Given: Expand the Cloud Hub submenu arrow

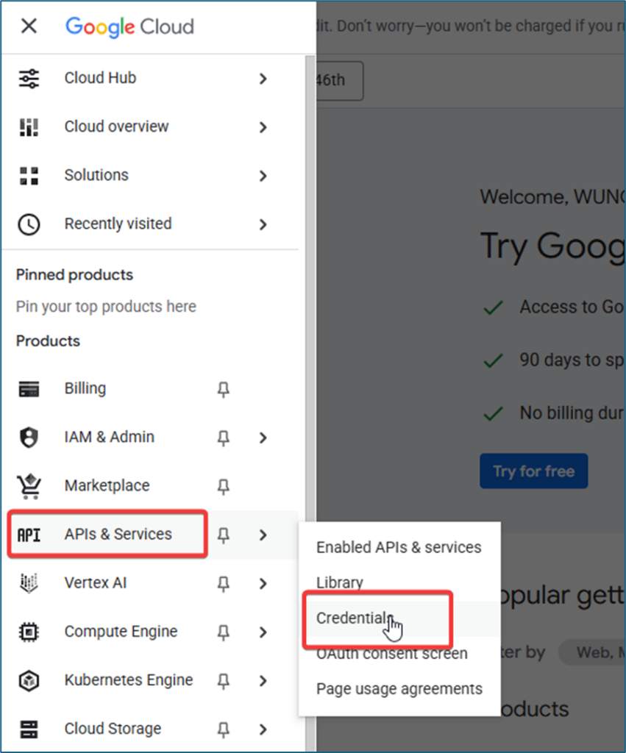Looking at the screenshot, I should pyautogui.click(x=263, y=79).
